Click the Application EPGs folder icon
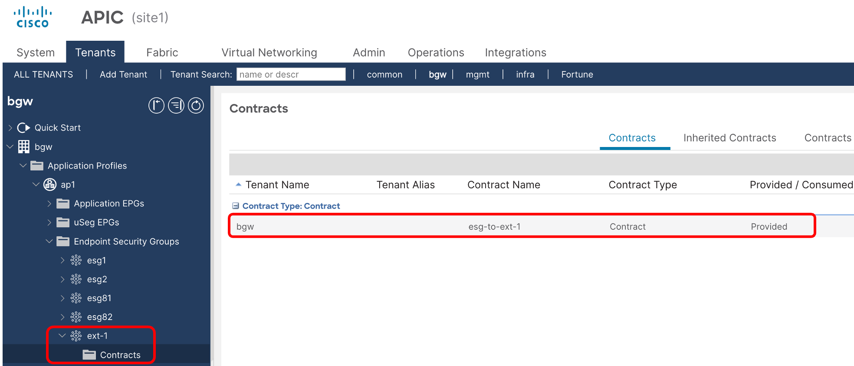Screen dimensions: 854x366 tap(63, 203)
